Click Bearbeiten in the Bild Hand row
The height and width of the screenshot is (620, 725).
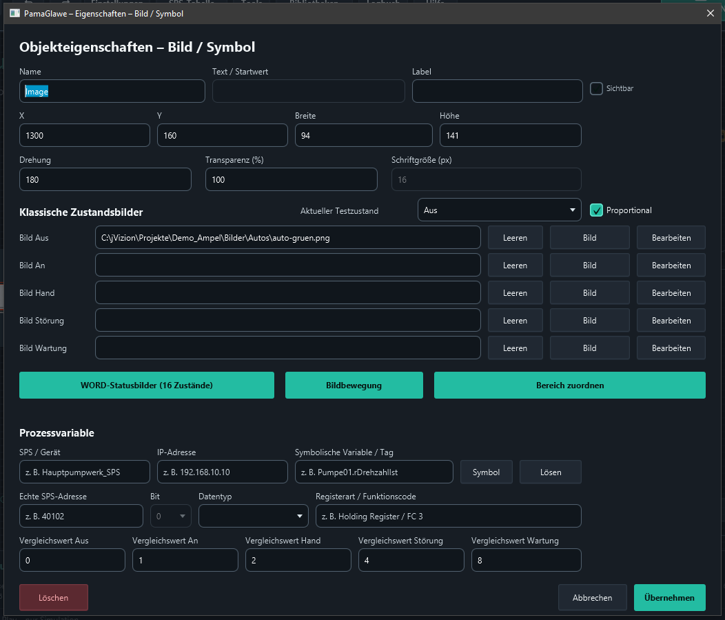(x=671, y=293)
